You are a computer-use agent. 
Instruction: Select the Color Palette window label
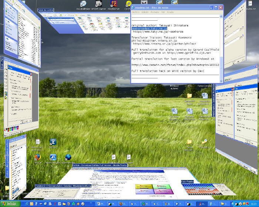187,181
